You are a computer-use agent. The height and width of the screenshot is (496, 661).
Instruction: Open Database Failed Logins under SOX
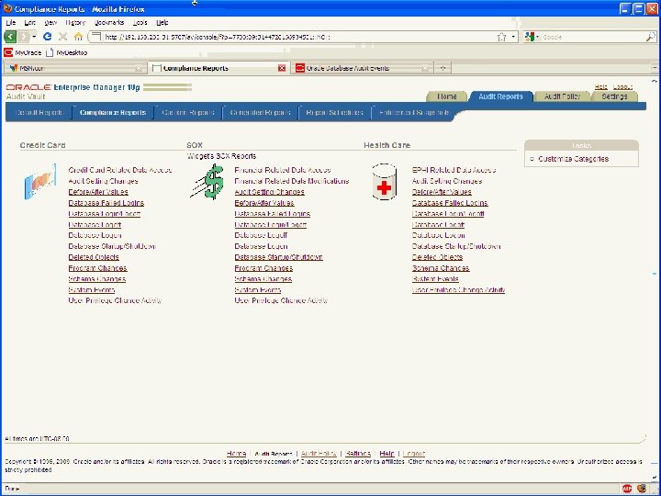point(273,214)
